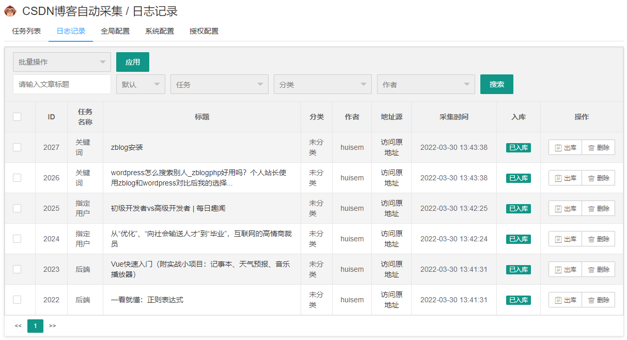627x340 pixels.
Task: Select page 1 in pagination
Action: pyautogui.click(x=35, y=326)
